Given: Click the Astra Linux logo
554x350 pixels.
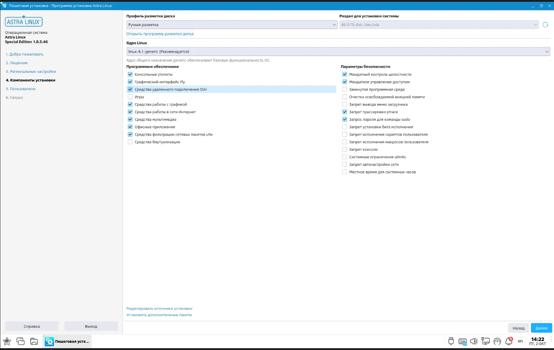Looking at the screenshot, I should [x=24, y=21].
